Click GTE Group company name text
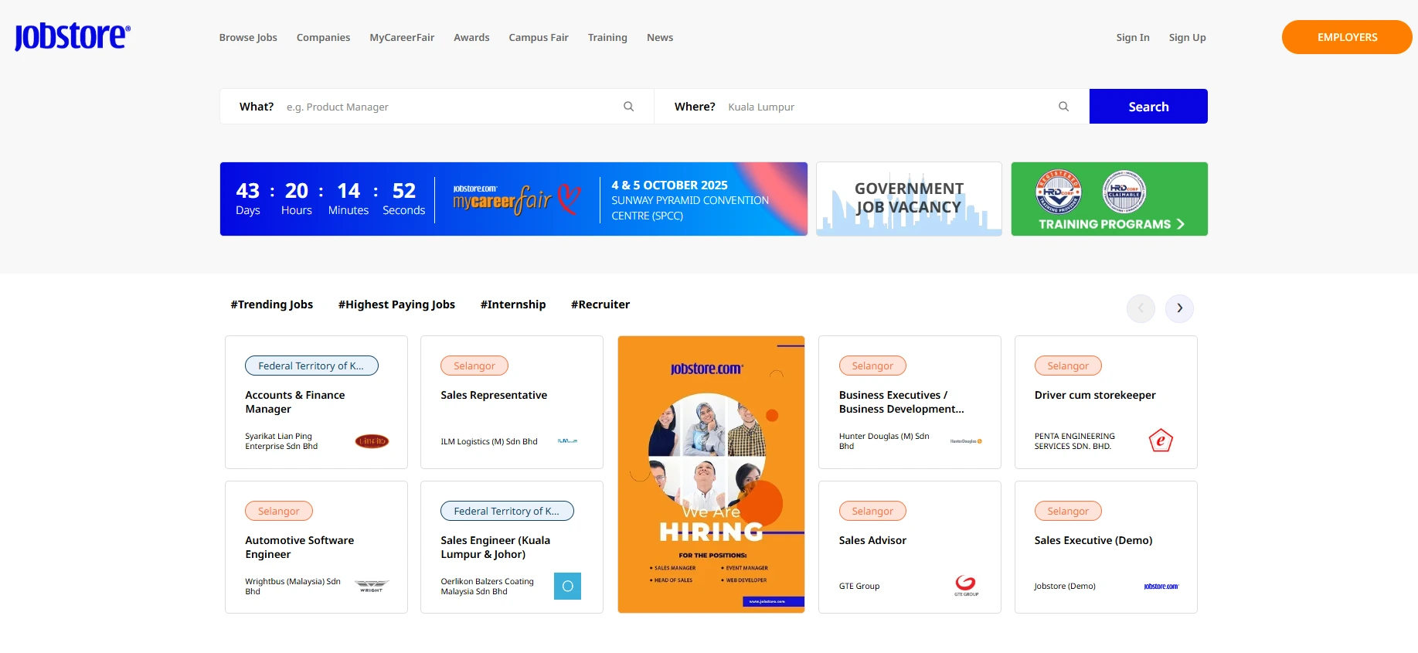1418x653 pixels. coord(859,587)
